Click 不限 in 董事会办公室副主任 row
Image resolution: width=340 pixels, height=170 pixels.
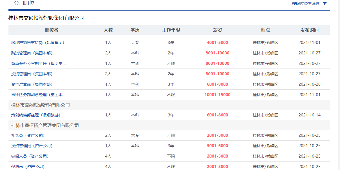pyautogui.click(x=171, y=63)
